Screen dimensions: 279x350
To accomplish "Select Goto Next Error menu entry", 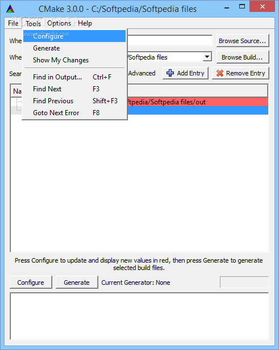I will (74, 113).
